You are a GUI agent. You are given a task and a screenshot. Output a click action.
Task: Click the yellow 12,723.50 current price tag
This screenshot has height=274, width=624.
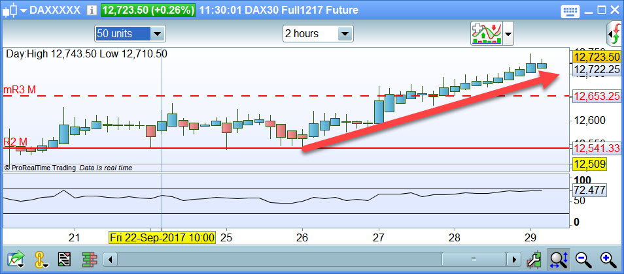tap(597, 57)
